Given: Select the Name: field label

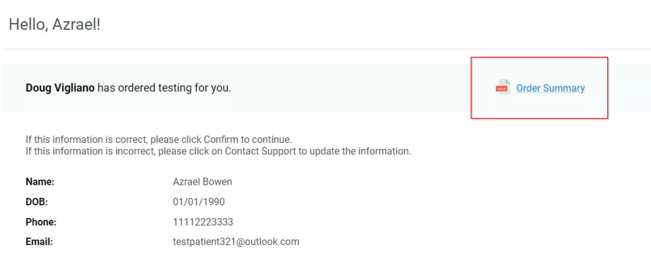Looking at the screenshot, I should (40, 182).
